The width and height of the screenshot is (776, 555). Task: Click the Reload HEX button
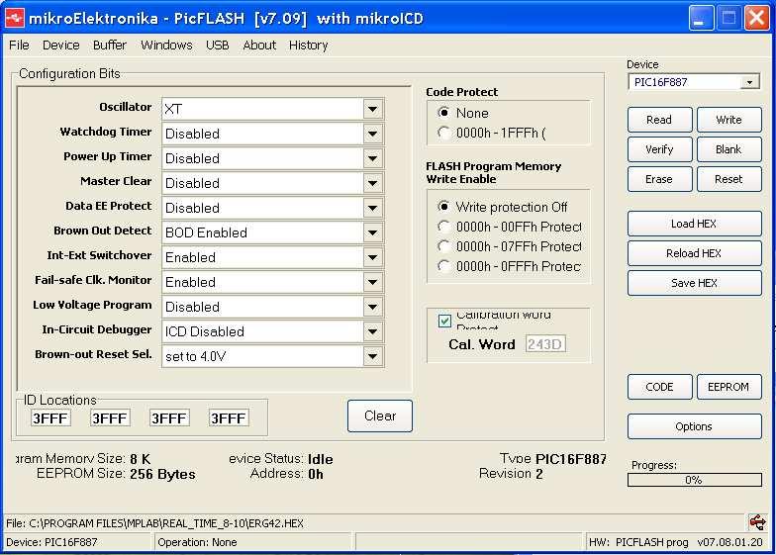[x=695, y=253]
